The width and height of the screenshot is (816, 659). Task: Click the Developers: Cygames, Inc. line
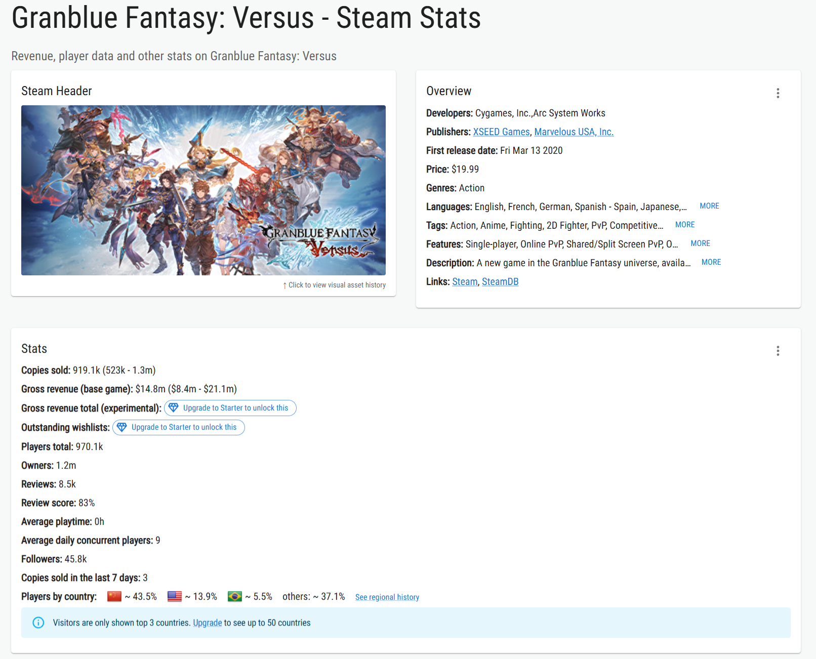[516, 113]
